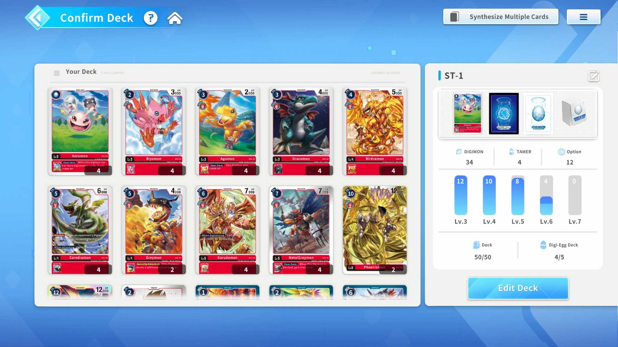Select the Phoenixmon card
Screen dimensions: 618x347
pos(375,230)
